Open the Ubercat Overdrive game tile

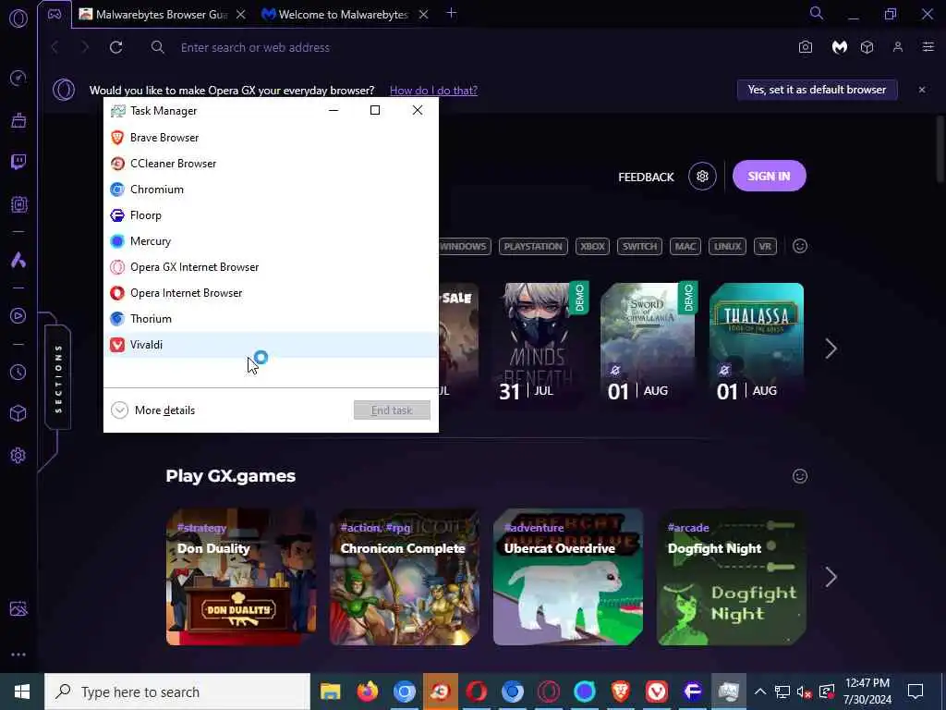[568, 577]
